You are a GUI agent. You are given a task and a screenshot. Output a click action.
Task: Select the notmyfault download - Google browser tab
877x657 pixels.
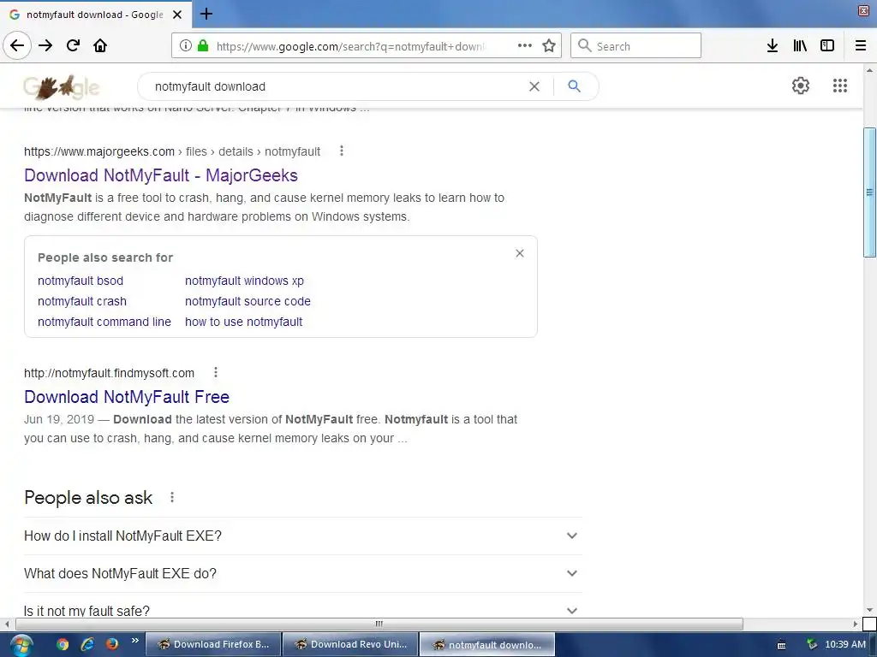click(96, 15)
